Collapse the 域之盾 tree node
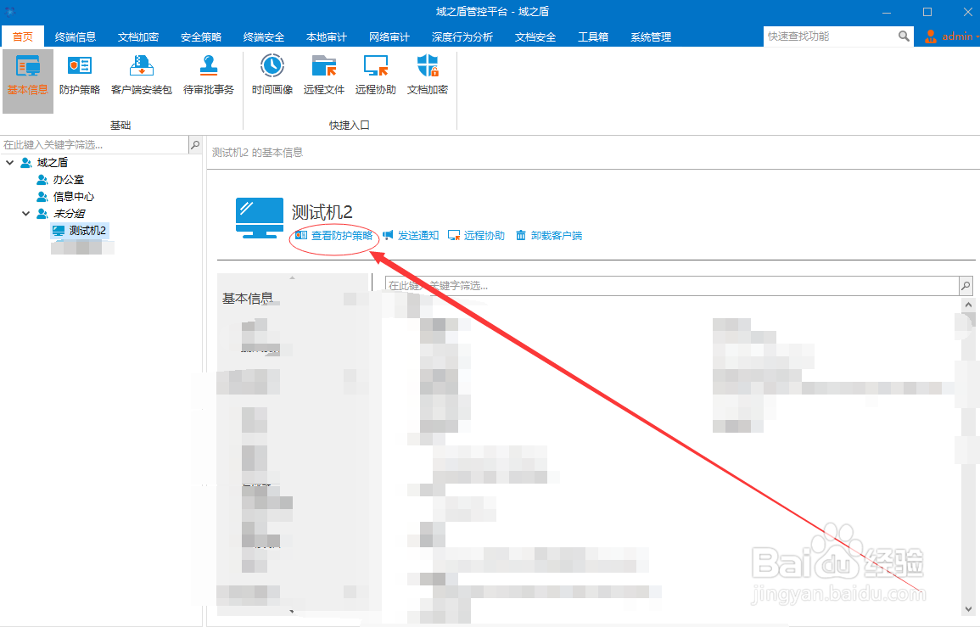980x627 pixels. pos(10,163)
